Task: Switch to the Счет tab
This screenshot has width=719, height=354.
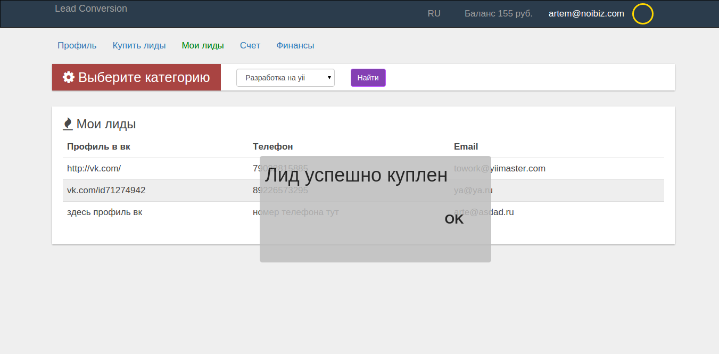Action: pos(250,45)
